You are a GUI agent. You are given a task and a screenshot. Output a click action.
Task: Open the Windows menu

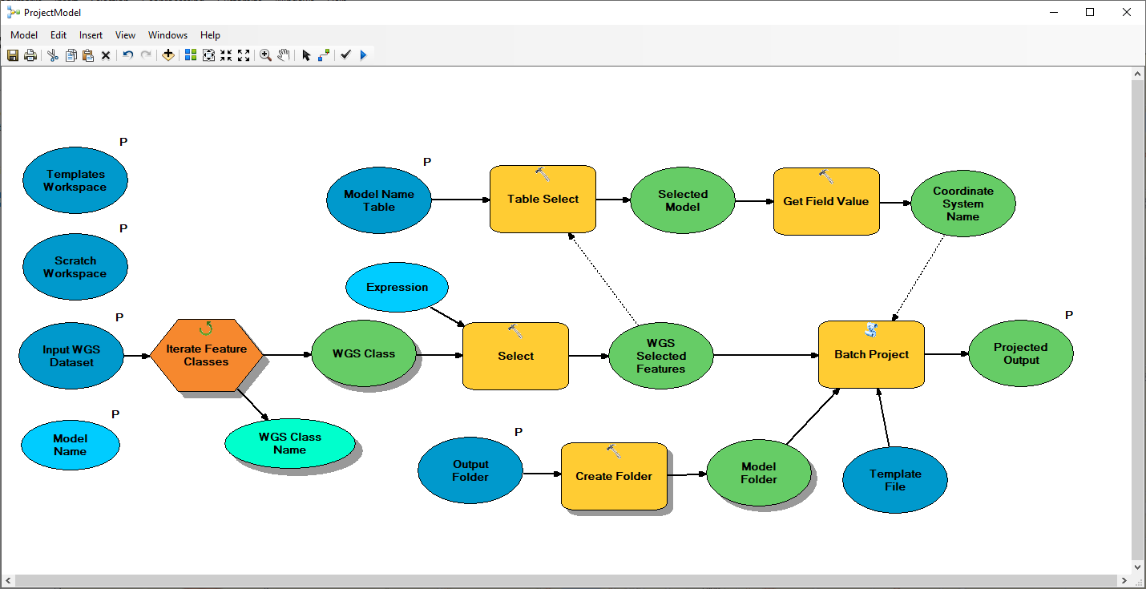pyautogui.click(x=168, y=35)
